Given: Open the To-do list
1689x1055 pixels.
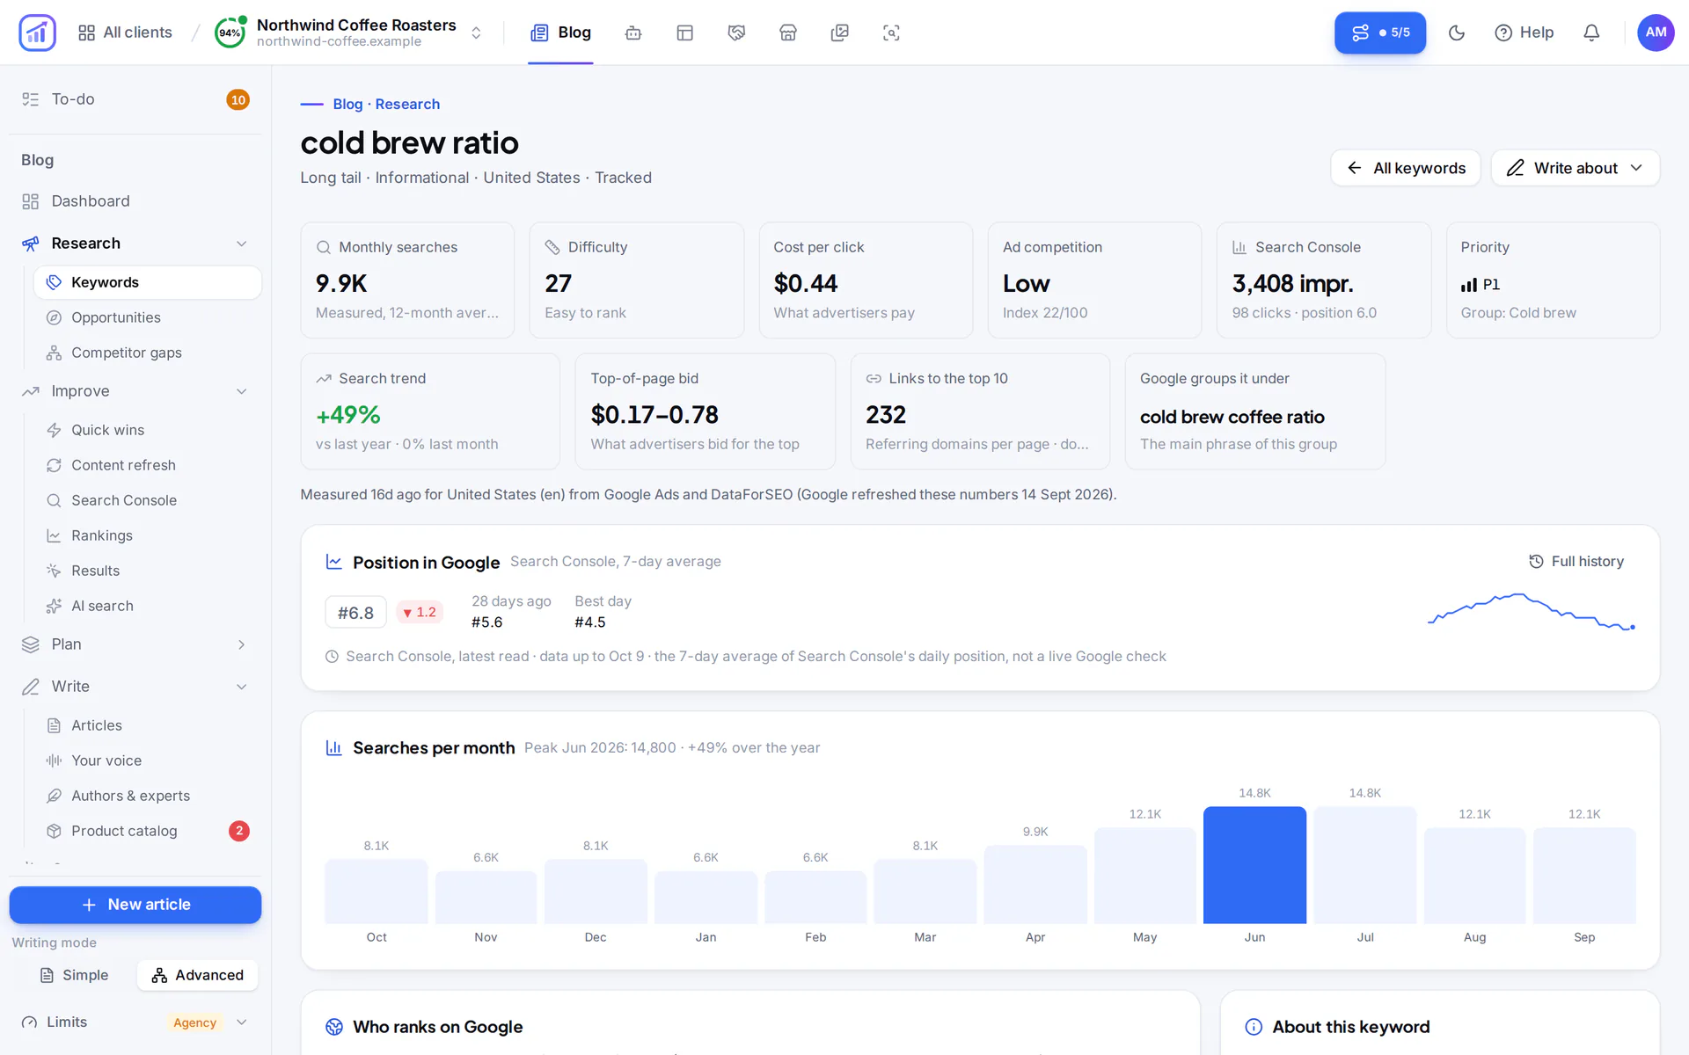Looking at the screenshot, I should coord(135,99).
